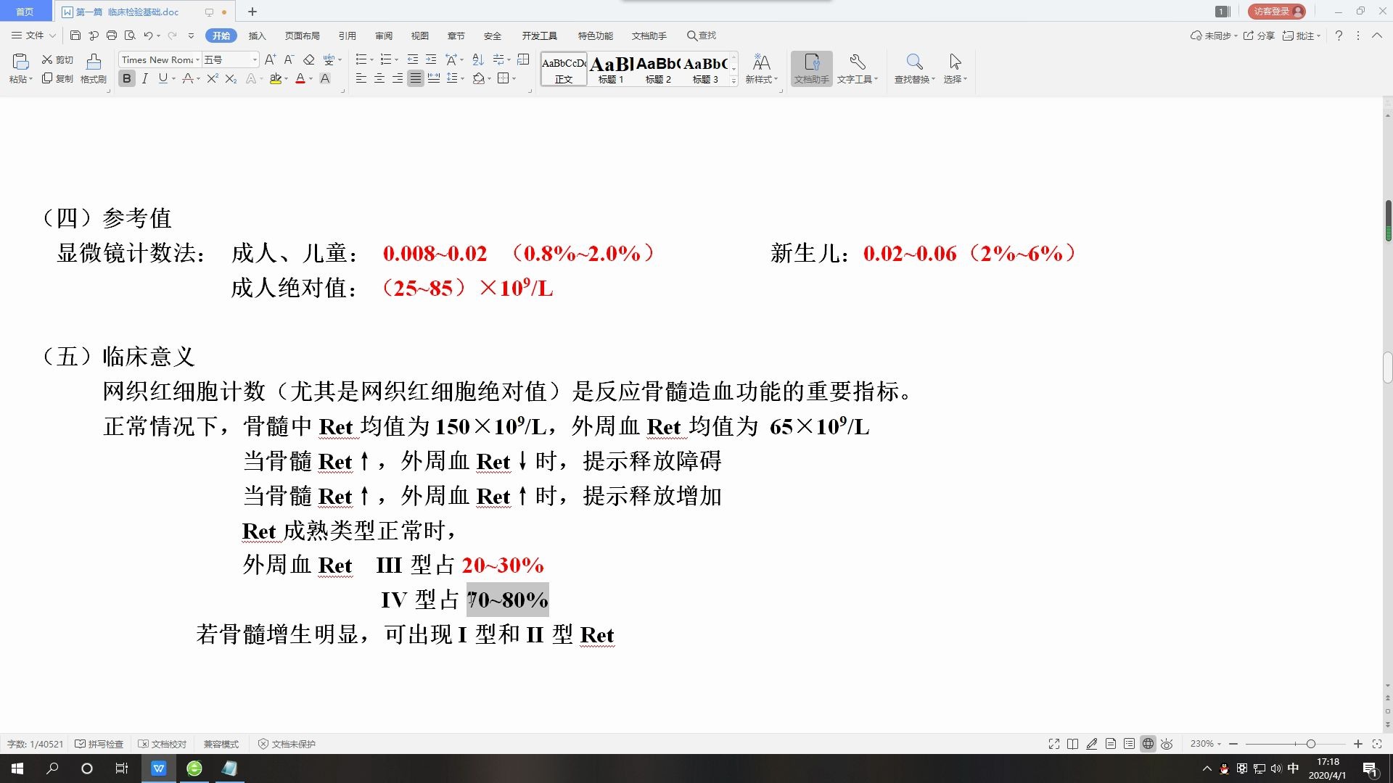Screen dimensions: 1393x783
Task: Open the font name dropdown
Action: pos(197,59)
